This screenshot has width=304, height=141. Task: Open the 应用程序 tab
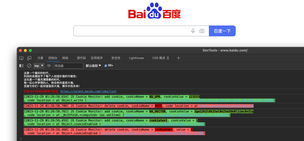(97, 58)
